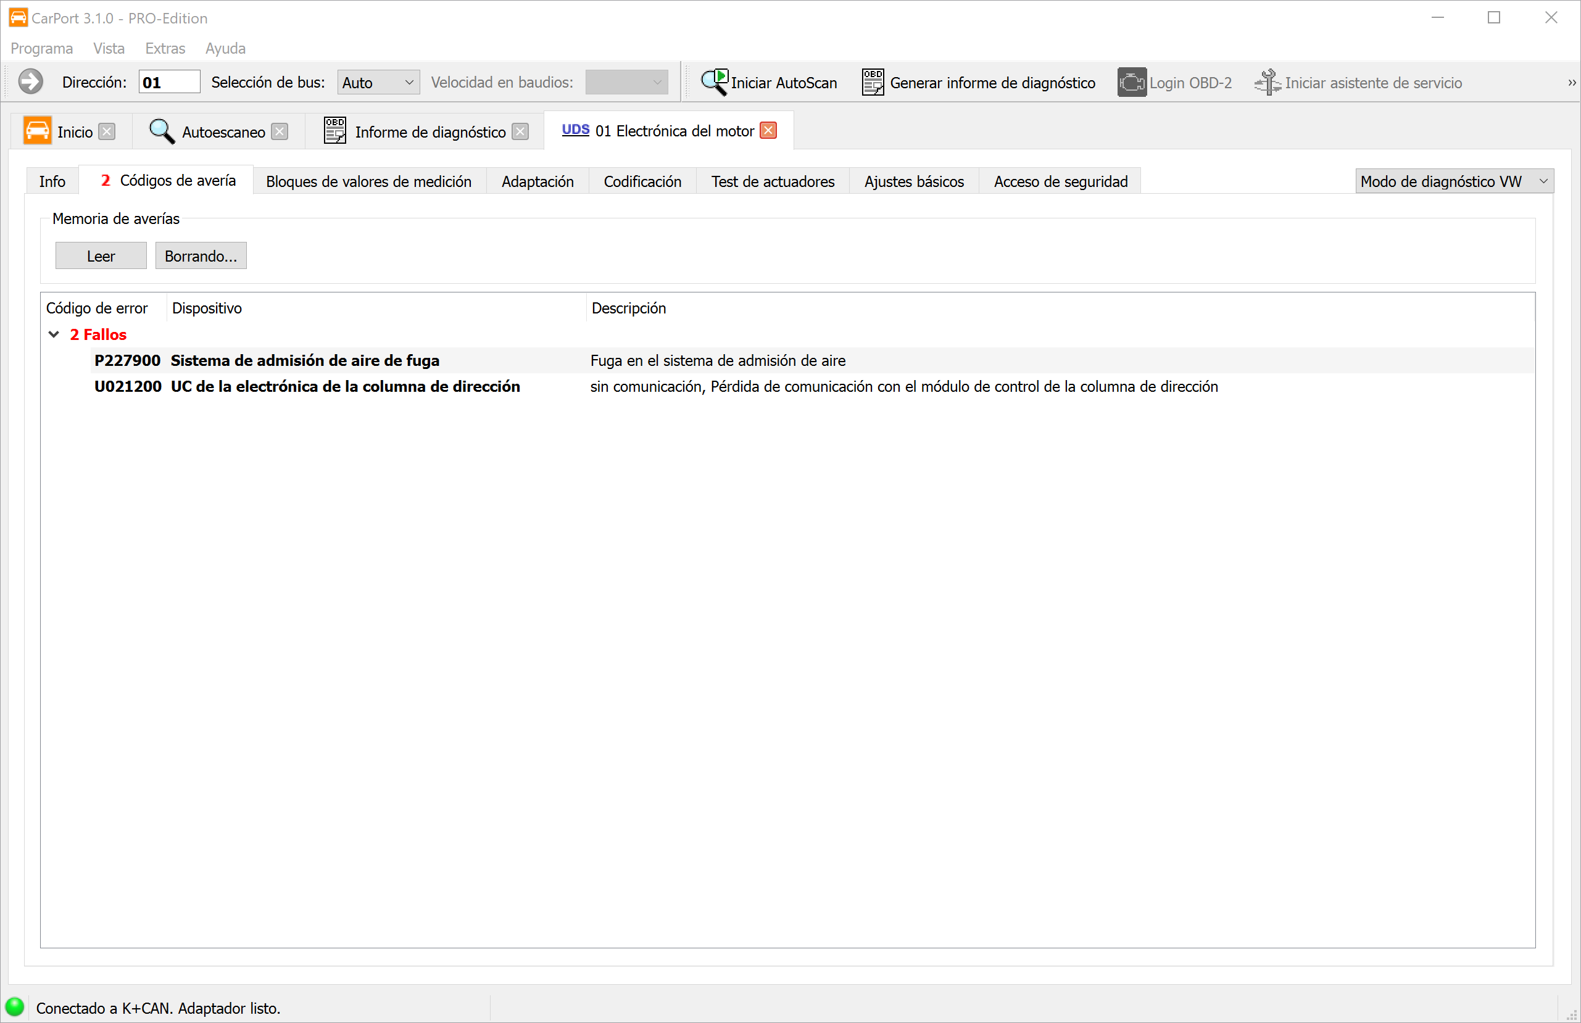Switch to Bloques de valores de medición tab
The height and width of the screenshot is (1023, 1581).
pos(368,181)
